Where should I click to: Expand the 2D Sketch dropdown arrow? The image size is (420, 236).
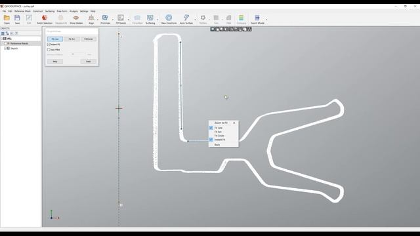(129, 20)
